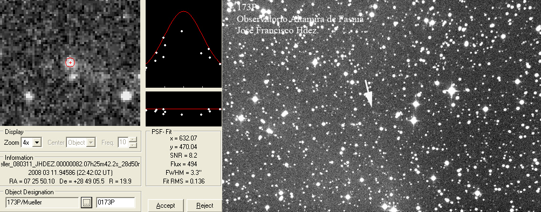Reject the measurement

[204, 206]
